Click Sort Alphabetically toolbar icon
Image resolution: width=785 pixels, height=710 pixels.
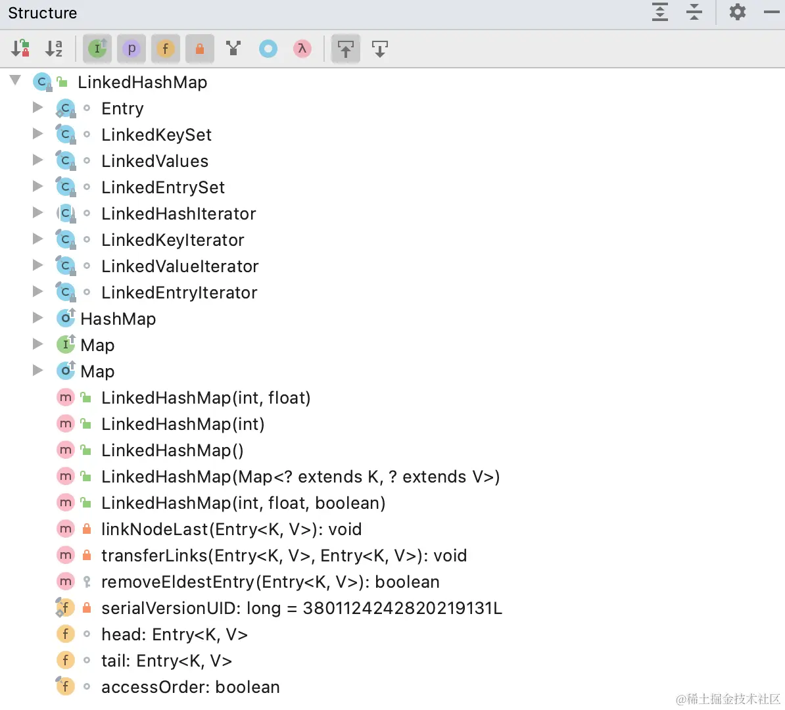pyautogui.click(x=53, y=49)
